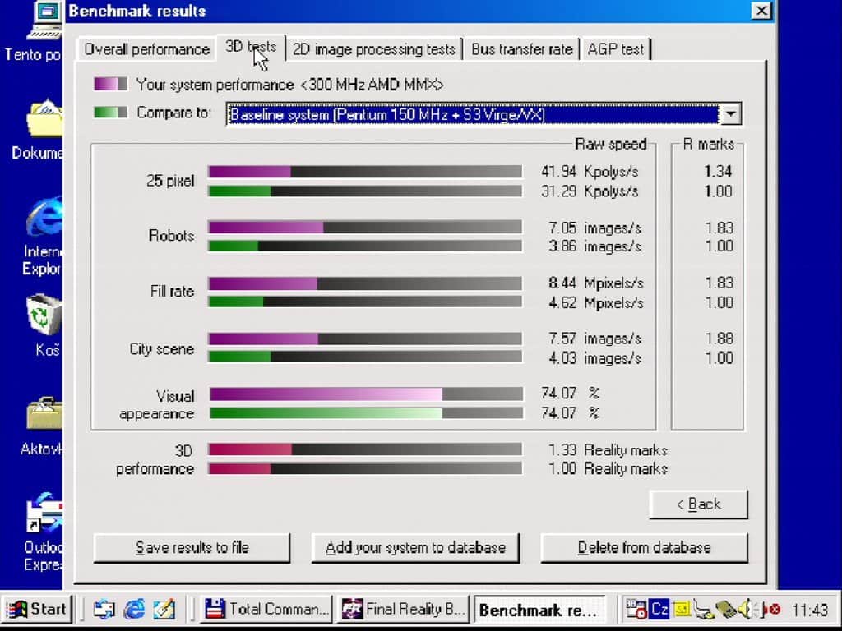The image size is (842, 631).
Task: Open 2D image processing tests tab
Action: click(x=374, y=49)
